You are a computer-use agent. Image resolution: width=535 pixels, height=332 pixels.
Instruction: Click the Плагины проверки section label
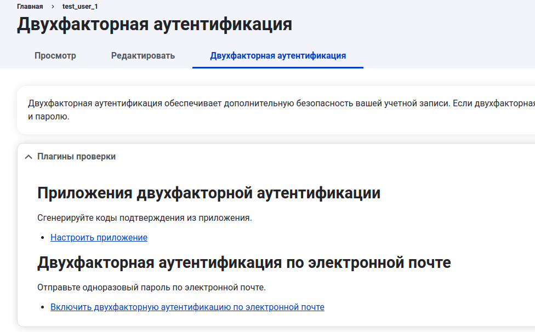coord(76,156)
